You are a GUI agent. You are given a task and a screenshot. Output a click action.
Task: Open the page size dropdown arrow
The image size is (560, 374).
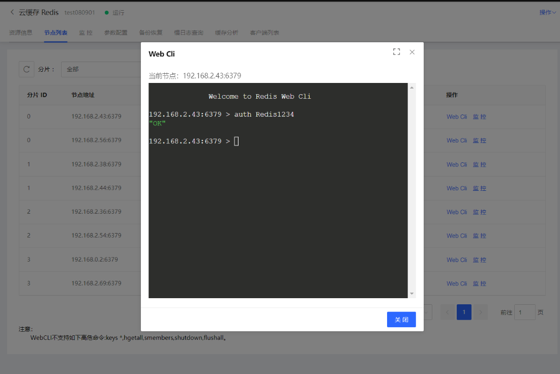(x=426, y=312)
